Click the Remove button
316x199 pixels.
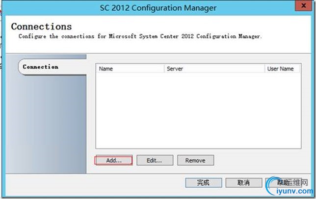click(x=195, y=160)
